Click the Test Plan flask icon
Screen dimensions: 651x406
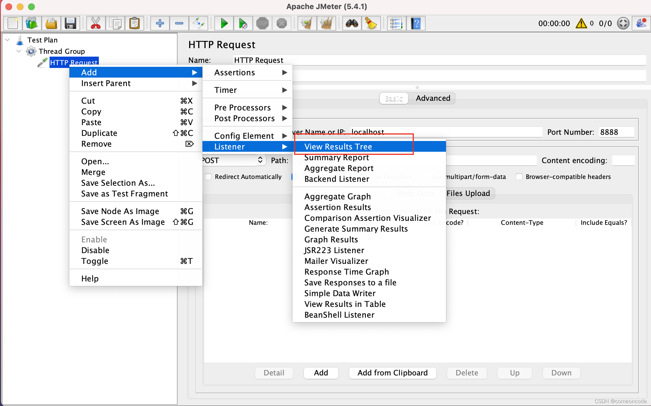click(20, 40)
